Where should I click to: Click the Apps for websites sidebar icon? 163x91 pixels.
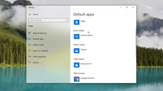[30, 51]
